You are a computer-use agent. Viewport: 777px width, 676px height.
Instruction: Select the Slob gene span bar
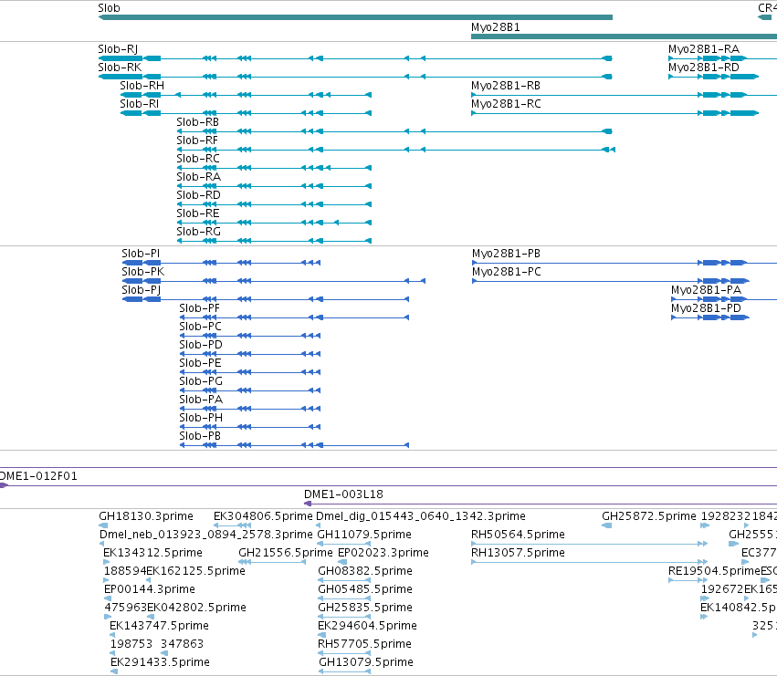click(x=356, y=17)
